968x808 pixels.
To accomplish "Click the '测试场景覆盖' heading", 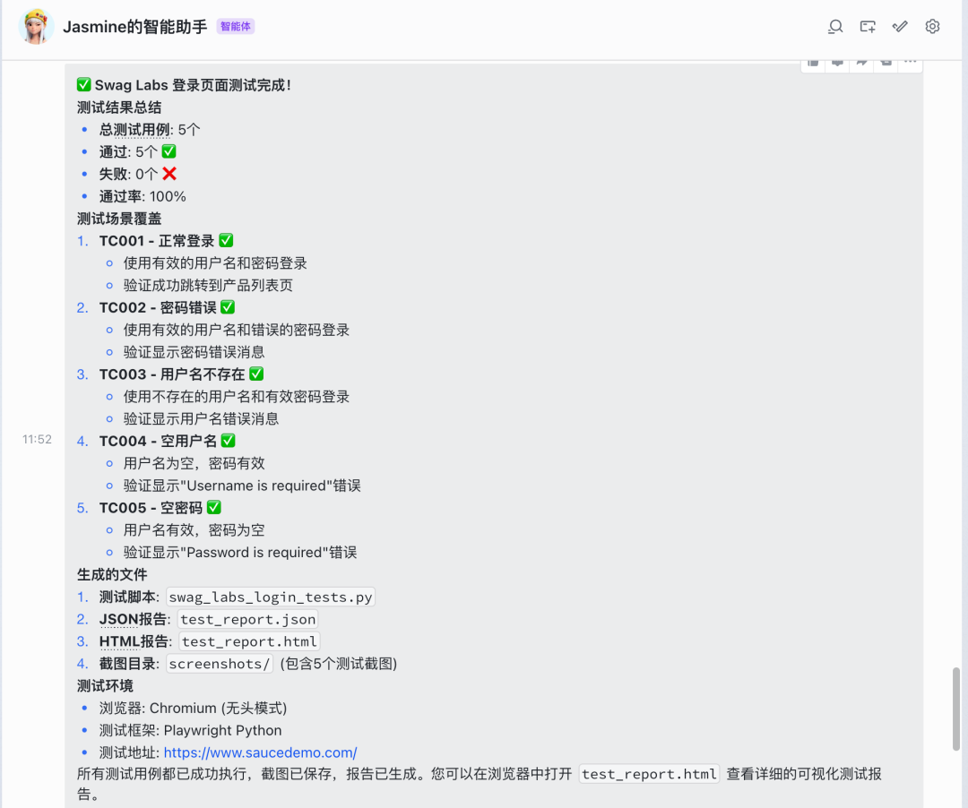I will pyautogui.click(x=119, y=219).
